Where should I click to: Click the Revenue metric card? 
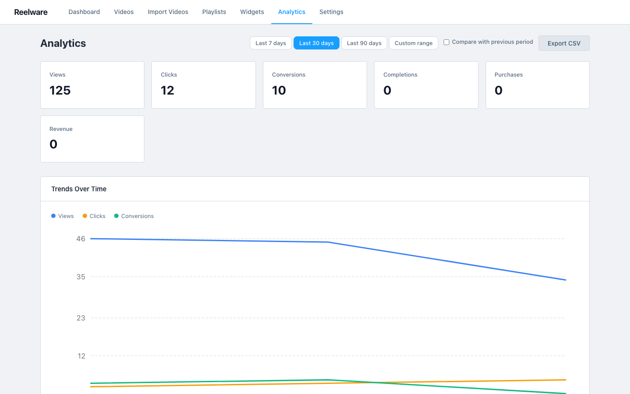click(x=92, y=139)
